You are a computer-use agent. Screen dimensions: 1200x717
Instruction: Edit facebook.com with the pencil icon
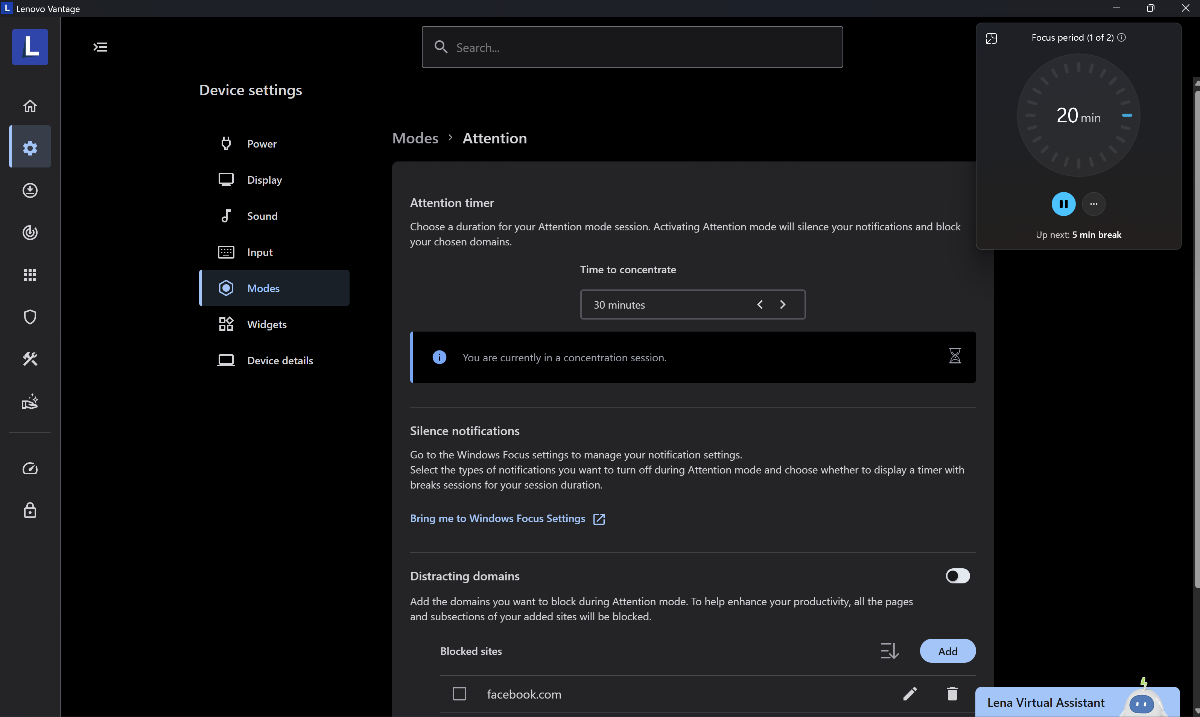point(910,694)
